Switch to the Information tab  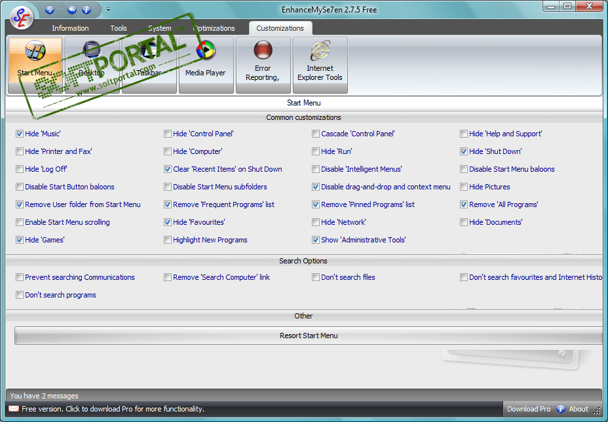[70, 28]
